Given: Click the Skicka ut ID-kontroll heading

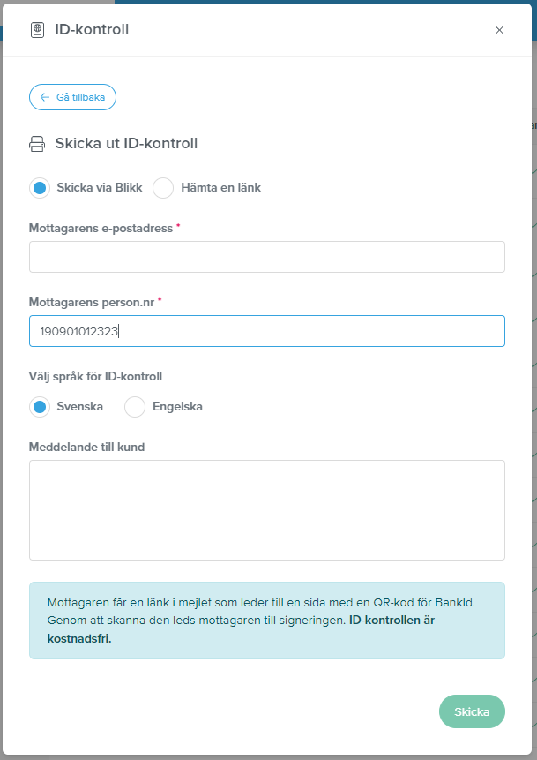Looking at the screenshot, I should (126, 144).
